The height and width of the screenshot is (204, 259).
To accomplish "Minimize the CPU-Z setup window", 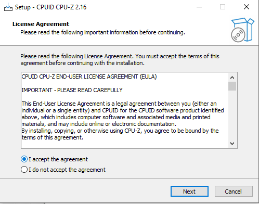I will click(x=199, y=7).
